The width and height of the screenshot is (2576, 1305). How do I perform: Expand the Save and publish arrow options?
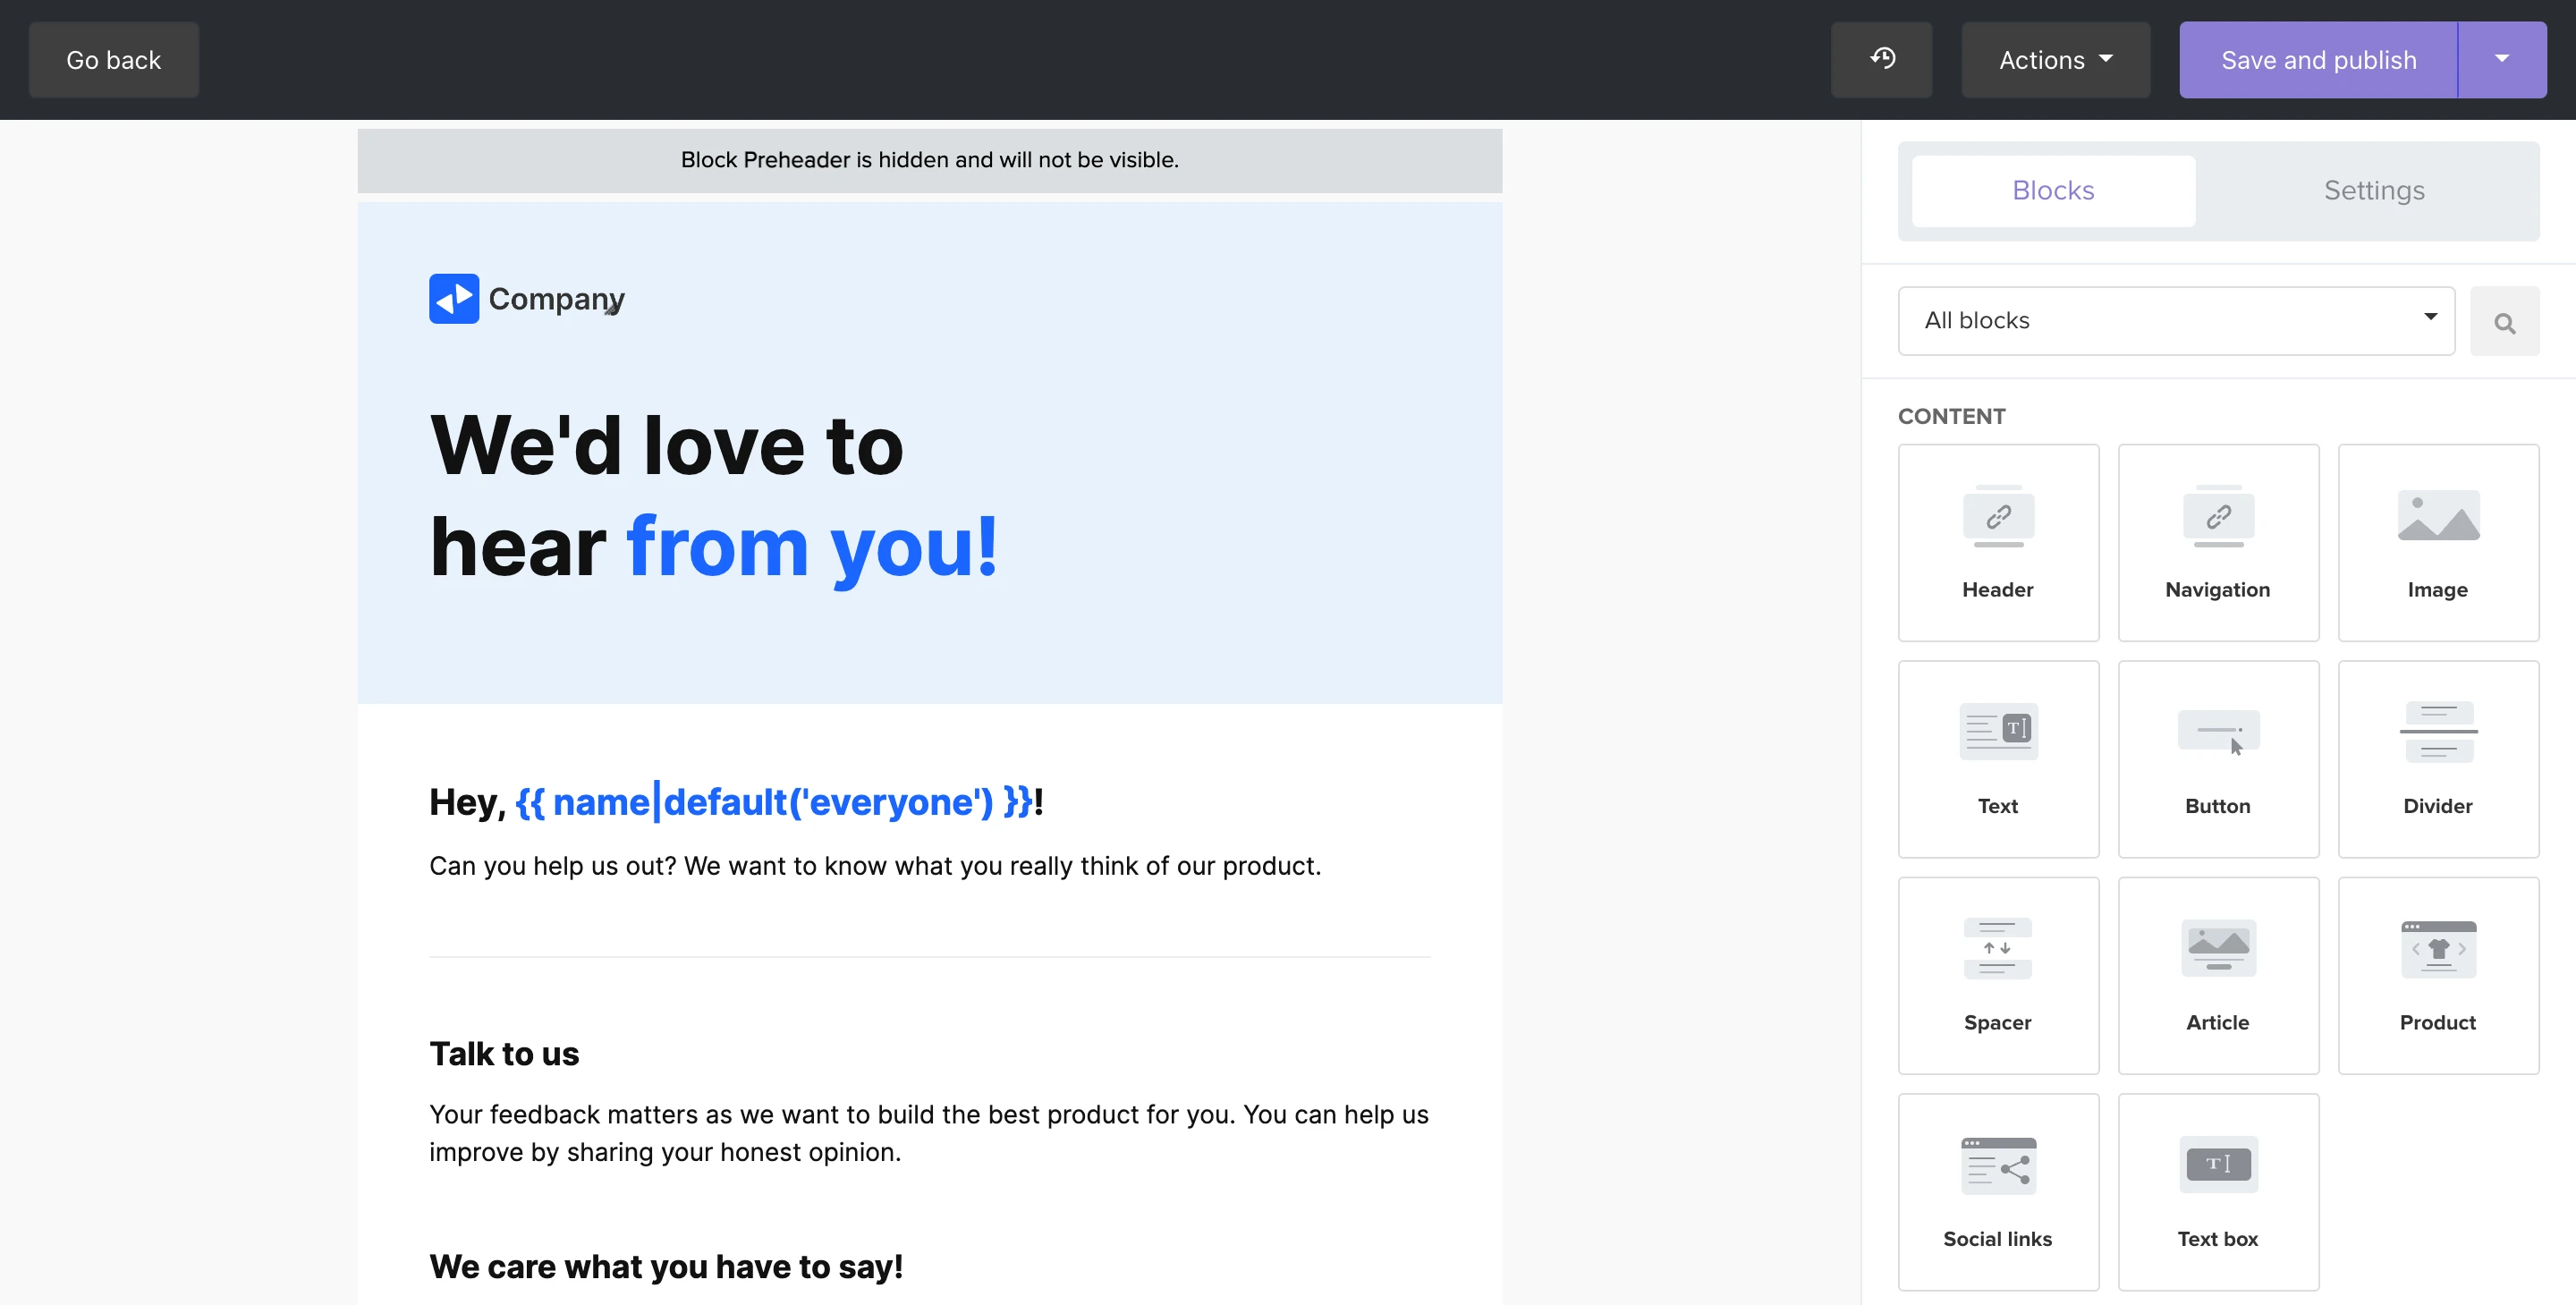[x=2501, y=60]
